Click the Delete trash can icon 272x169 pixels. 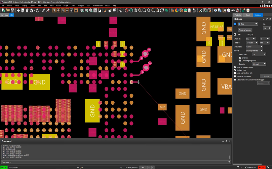(x=27, y=10)
